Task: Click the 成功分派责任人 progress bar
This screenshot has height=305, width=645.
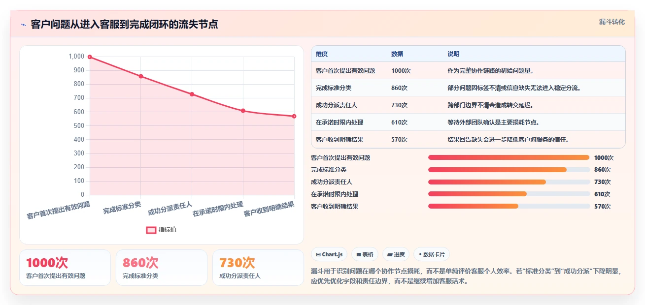Action: click(509, 182)
